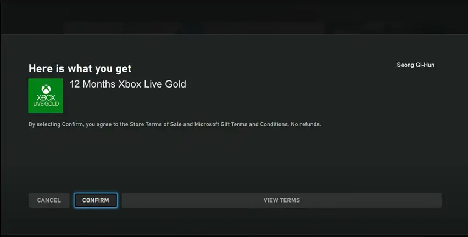Open VIEW TERMS

point(281,200)
